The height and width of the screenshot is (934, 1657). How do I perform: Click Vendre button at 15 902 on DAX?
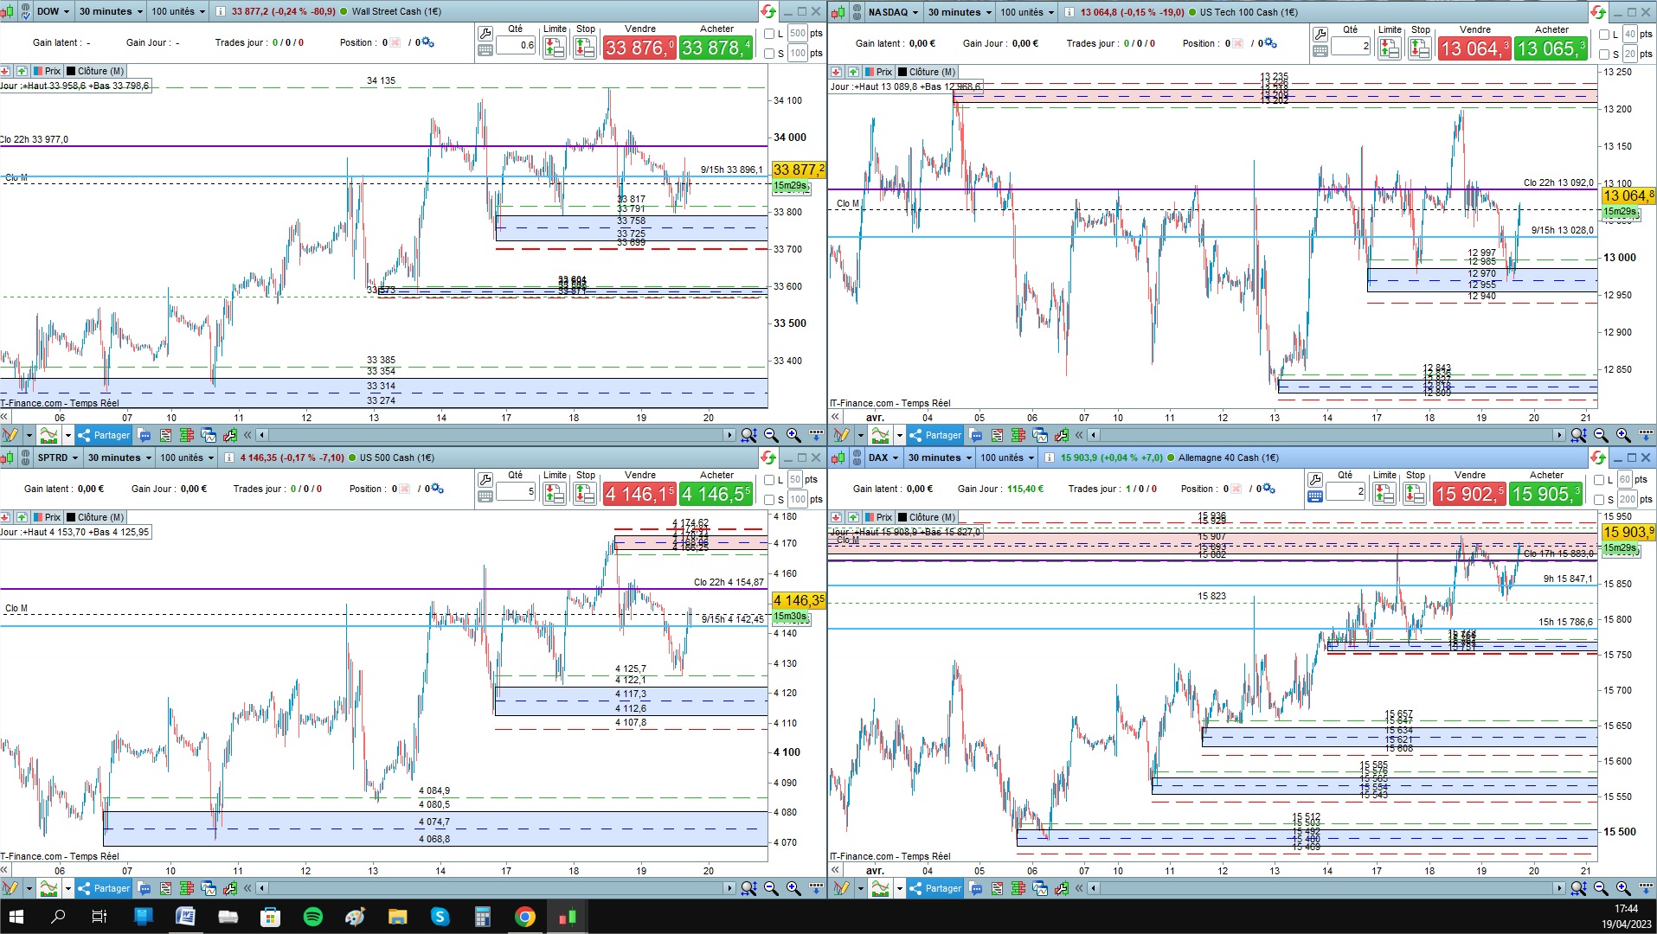[1469, 494]
